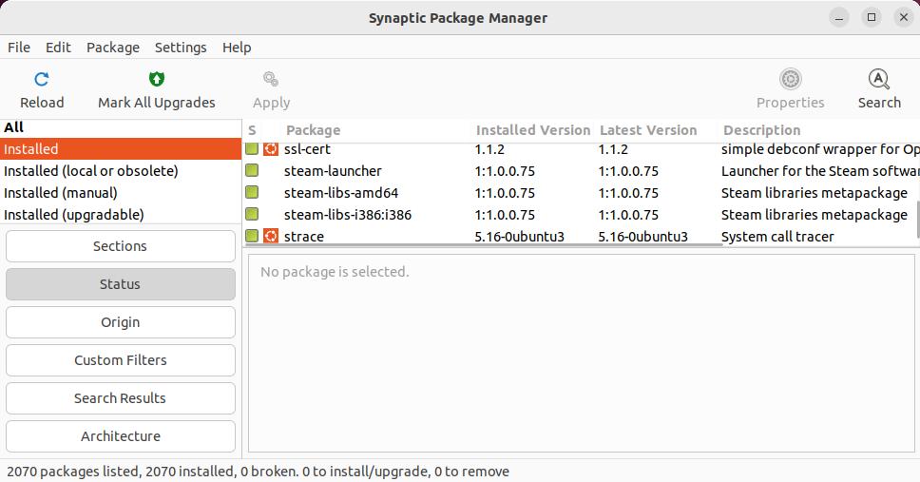Image resolution: width=920 pixels, height=482 pixels.
Task: Click the Reload toolbar icon
Action: coord(42,79)
